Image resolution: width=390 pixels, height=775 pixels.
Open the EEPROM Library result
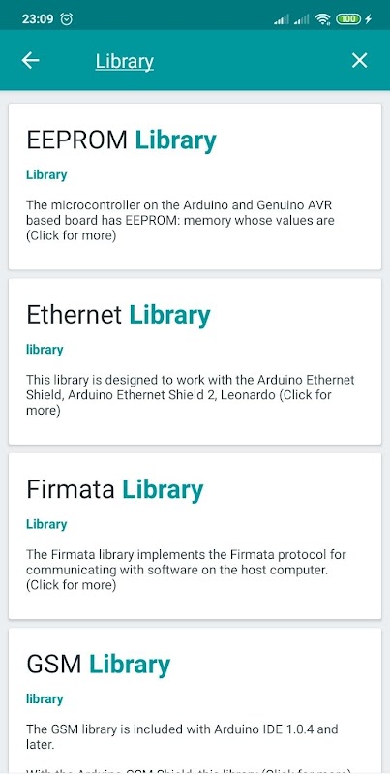[195, 186]
